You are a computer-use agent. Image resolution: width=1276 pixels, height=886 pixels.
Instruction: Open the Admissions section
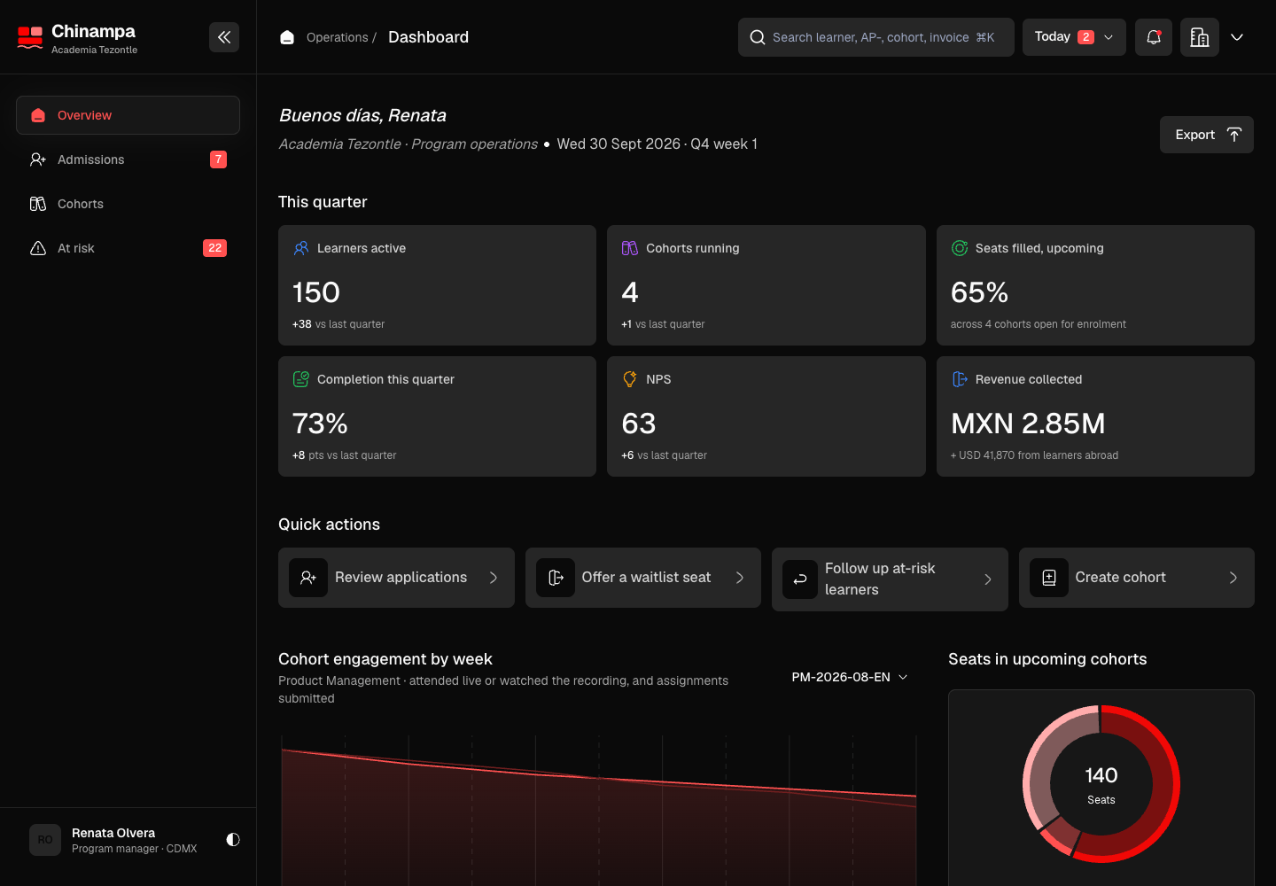tap(128, 159)
